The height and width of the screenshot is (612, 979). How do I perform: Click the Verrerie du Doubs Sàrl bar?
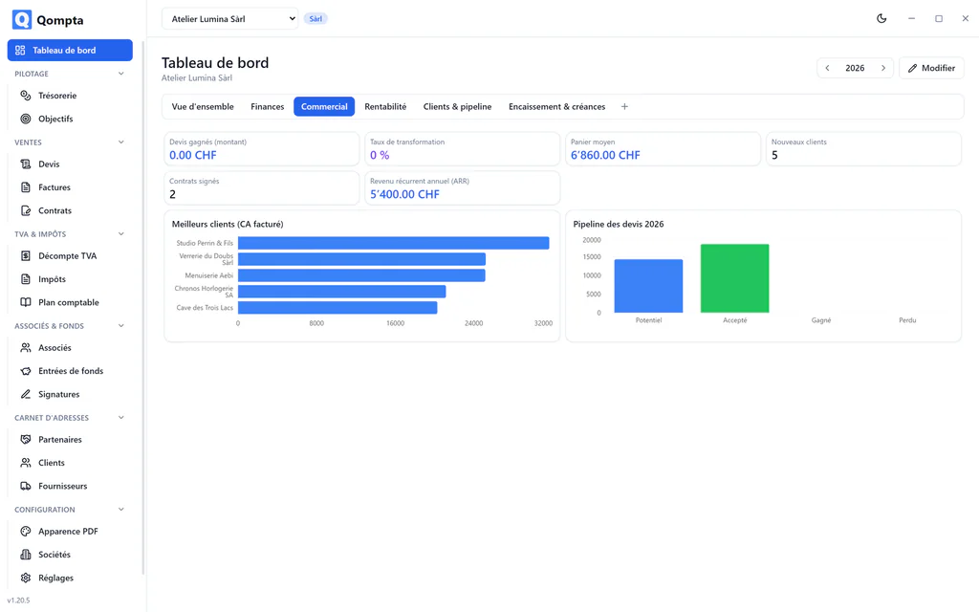361,259
